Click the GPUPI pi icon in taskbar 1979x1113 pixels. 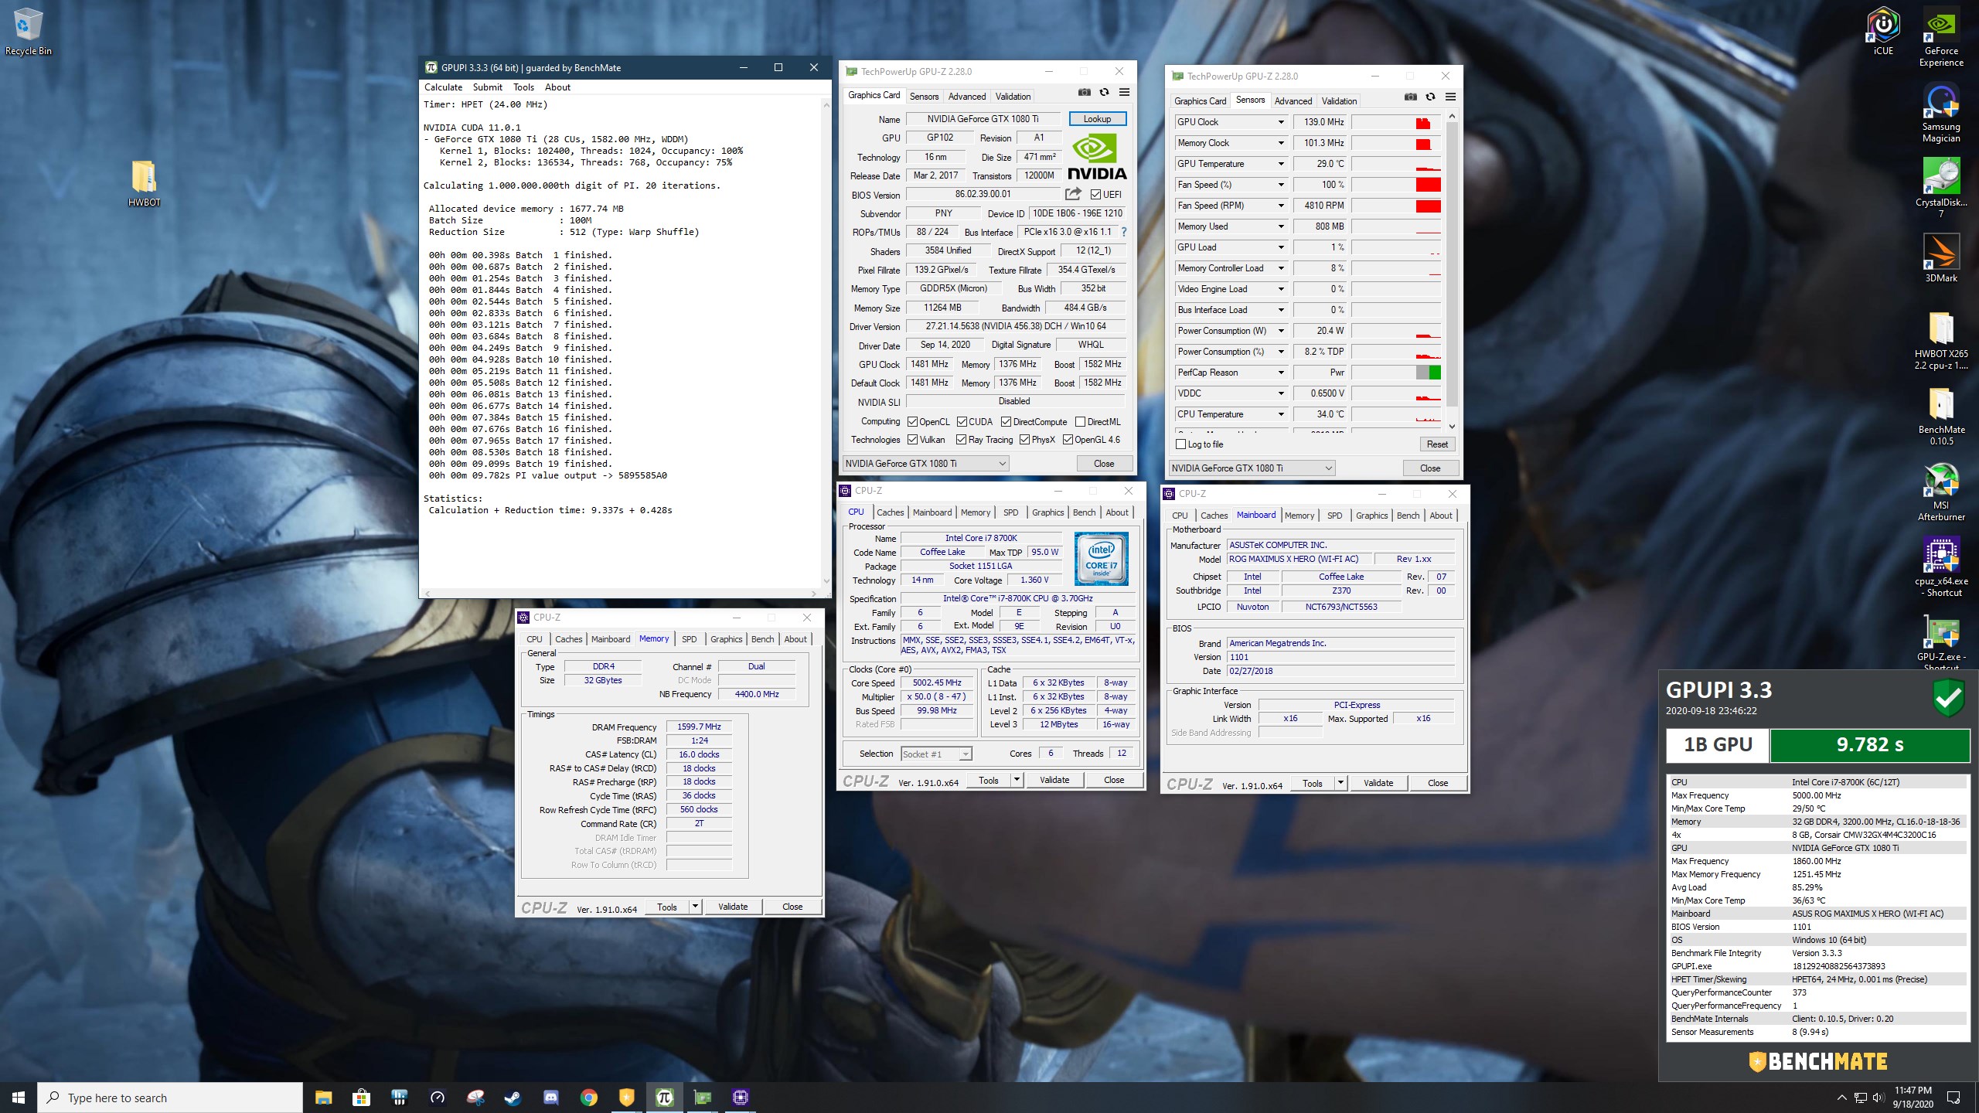[664, 1097]
